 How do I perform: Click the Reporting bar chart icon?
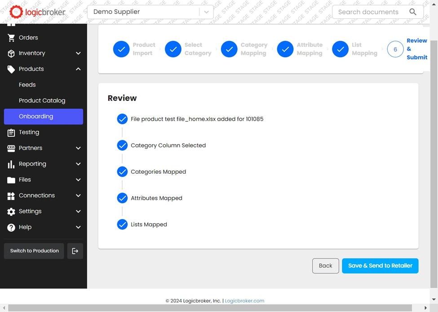point(11,164)
